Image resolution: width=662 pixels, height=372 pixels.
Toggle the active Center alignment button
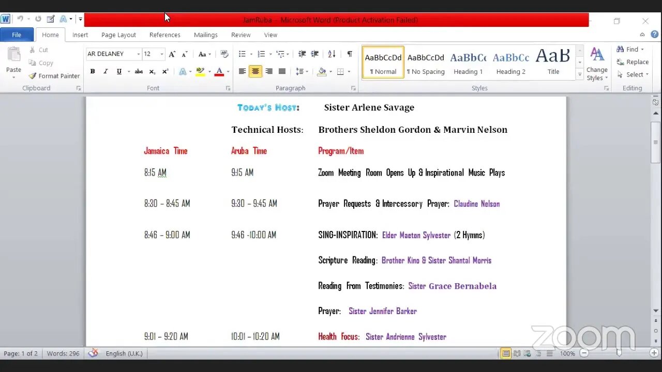pos(255,71)
